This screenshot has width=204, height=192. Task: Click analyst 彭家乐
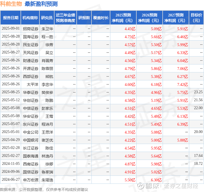pyautogui.click(x=47, y=108)
